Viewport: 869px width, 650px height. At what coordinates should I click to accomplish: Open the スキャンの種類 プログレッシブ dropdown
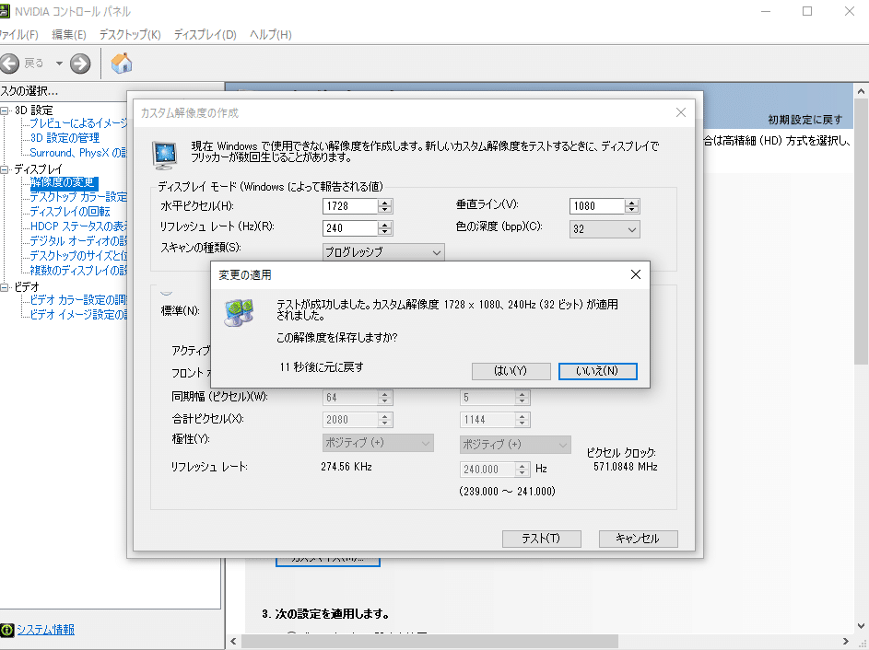(x=383, y=252)
